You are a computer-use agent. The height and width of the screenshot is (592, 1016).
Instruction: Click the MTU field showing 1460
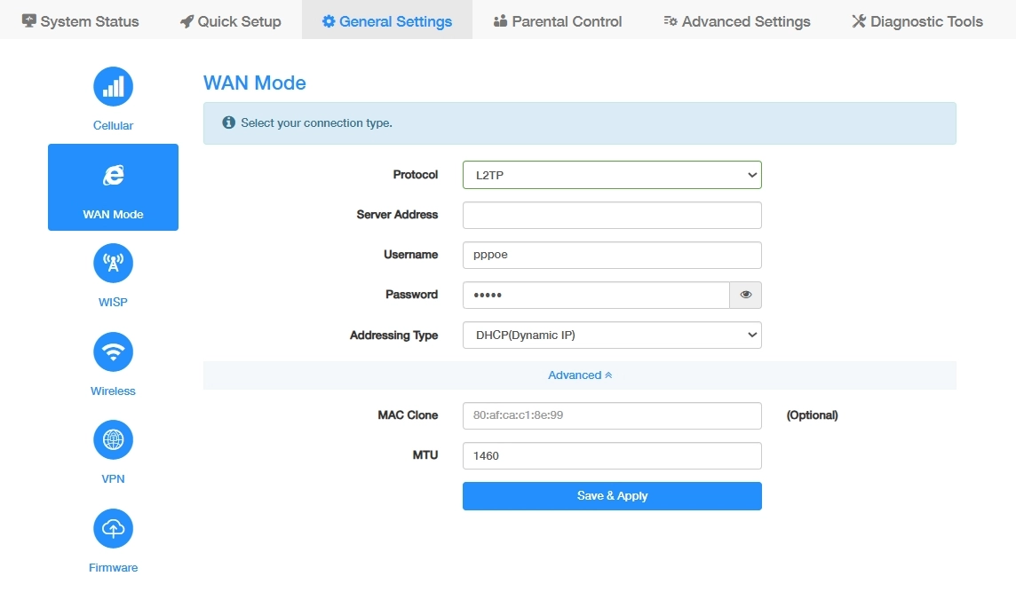pyautogui.click(x=612, y=455)
